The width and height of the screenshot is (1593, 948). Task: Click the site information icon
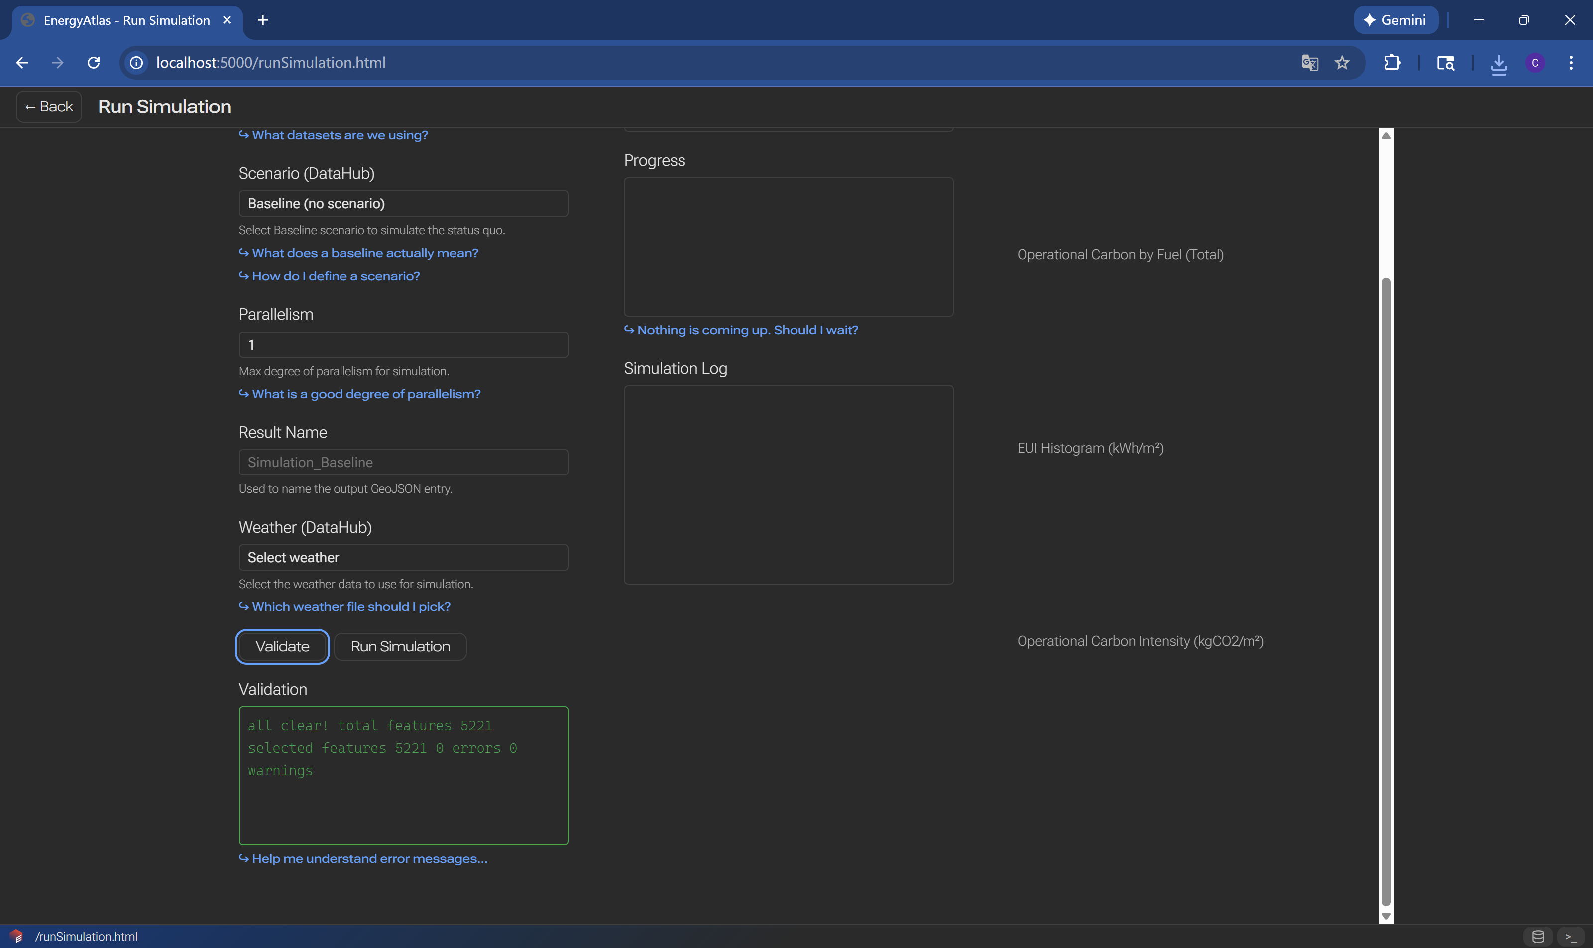coord(136,63)
